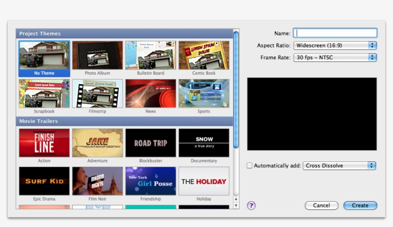Screen dimensions: 393x227
Task: Click the Cancel button
Action: coord(322,205)
